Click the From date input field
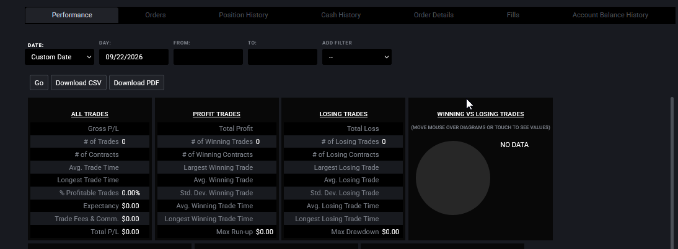 point(208,57)
